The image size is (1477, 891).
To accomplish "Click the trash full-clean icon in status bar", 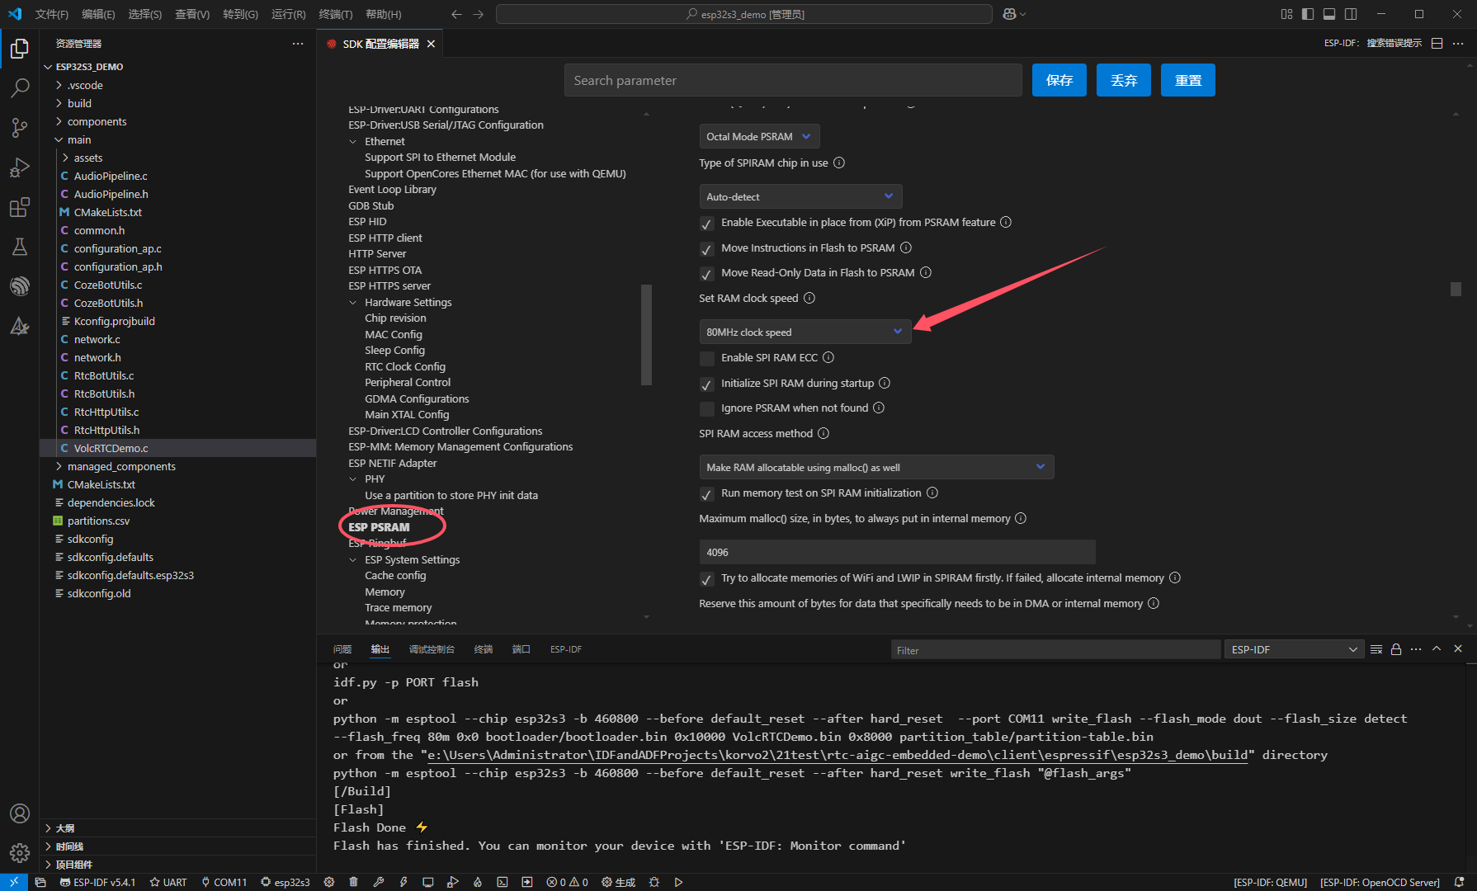I will [x=353, y=882].
